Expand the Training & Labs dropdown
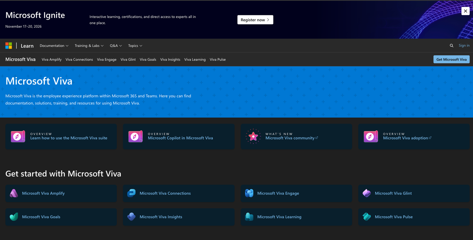The width and height of the screenshot is (473, 240). [x=89, y=45]
